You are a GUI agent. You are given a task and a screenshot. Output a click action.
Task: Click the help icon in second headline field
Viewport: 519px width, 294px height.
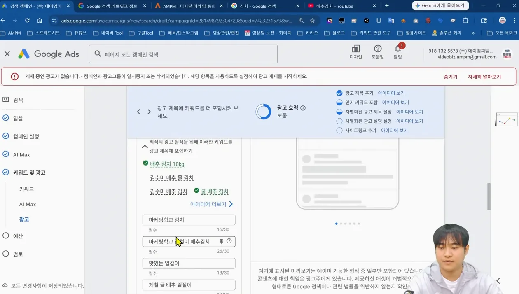coord(229,241)
